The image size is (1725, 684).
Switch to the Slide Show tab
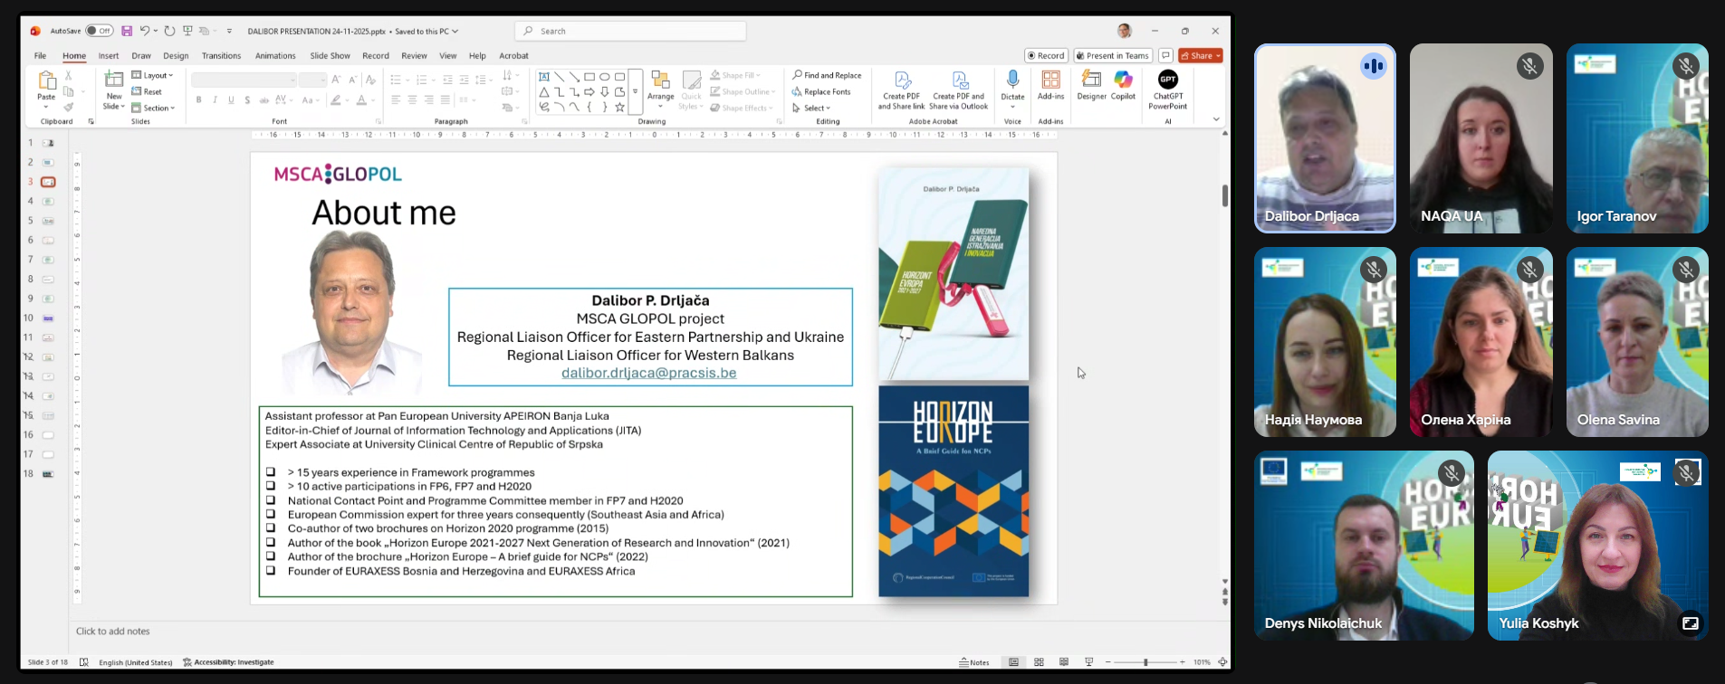pos(330,56)
